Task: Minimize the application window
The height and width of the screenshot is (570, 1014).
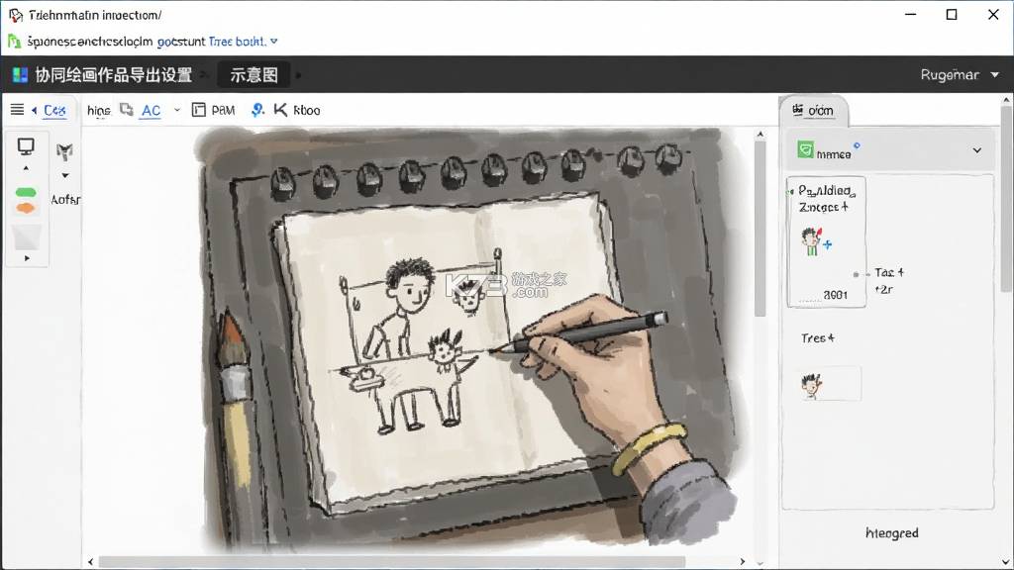Action: tap(911, 14)
